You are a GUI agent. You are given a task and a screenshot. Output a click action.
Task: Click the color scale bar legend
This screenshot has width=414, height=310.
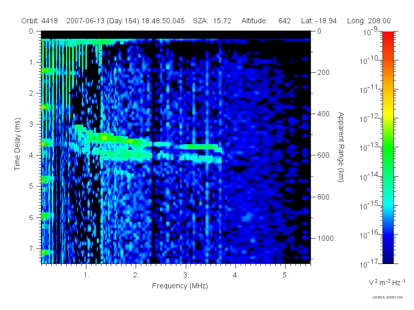[388, 147]
